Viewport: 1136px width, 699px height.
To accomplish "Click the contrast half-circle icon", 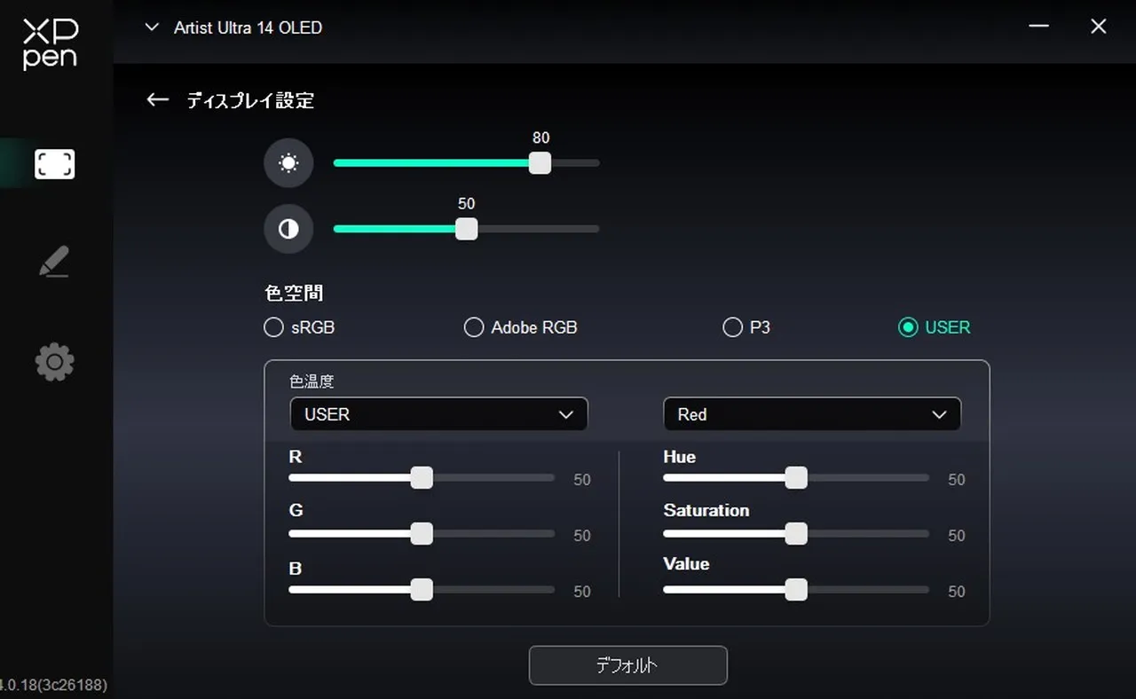I will [288, 229].
